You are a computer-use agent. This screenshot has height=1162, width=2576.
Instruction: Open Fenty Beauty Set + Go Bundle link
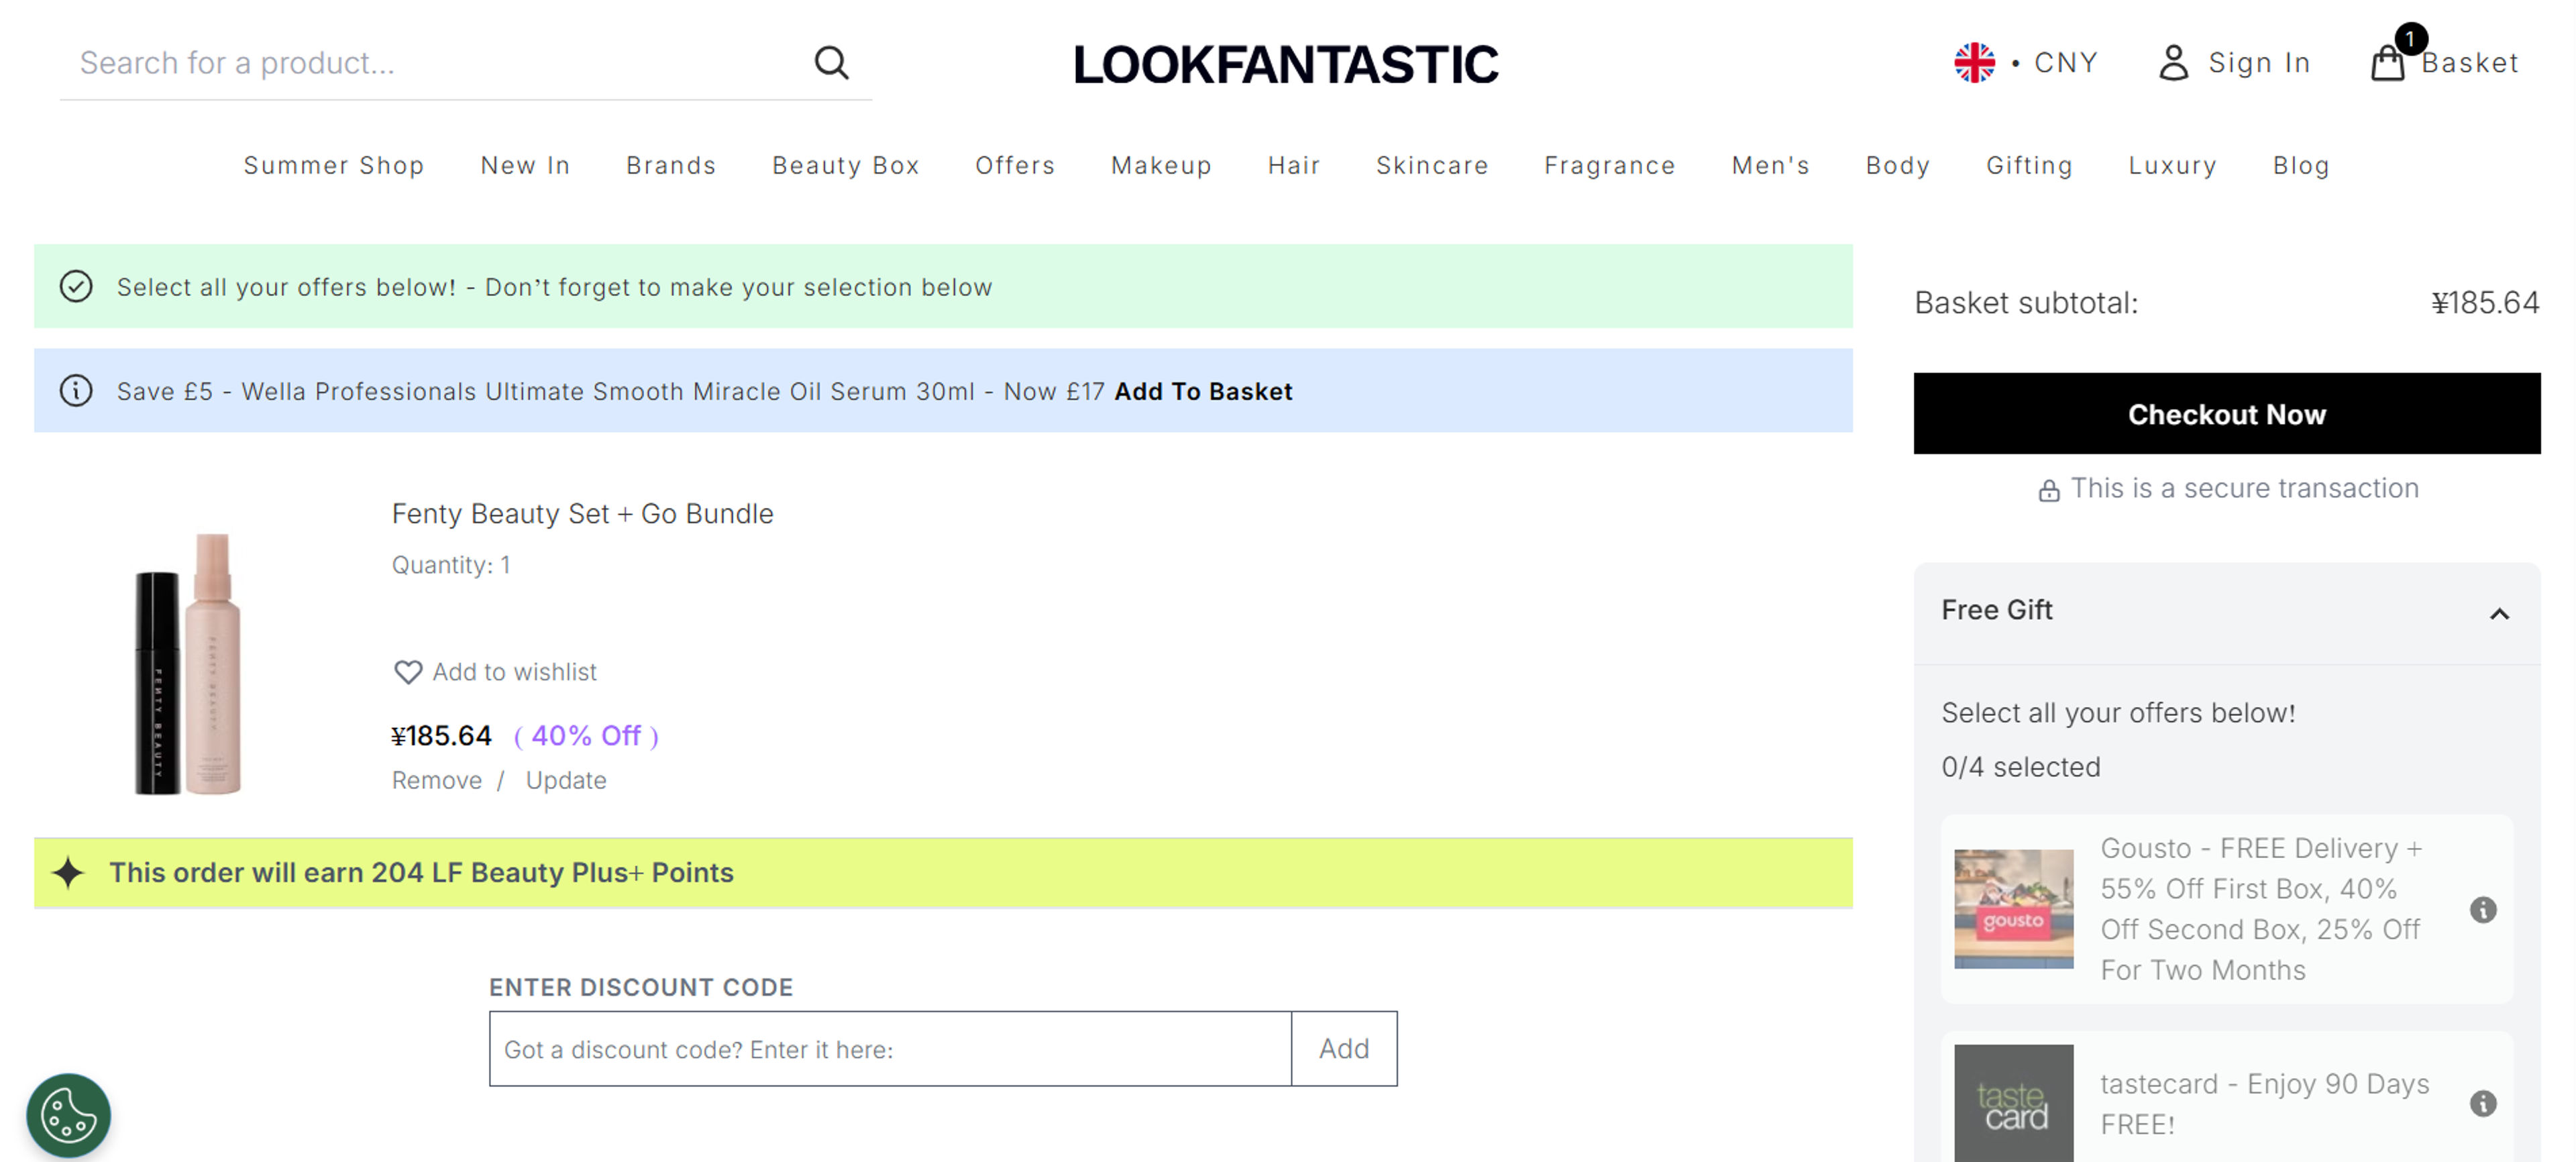click(x=582, y=513)
